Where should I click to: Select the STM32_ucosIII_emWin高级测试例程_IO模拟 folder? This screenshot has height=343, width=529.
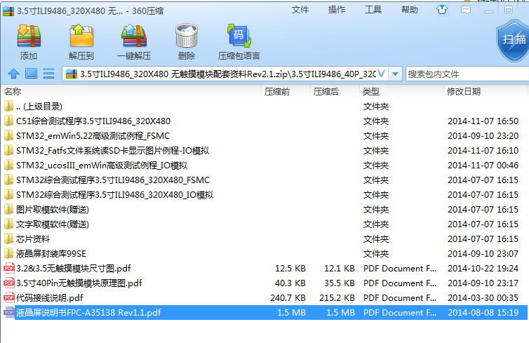tap(101, 166)
